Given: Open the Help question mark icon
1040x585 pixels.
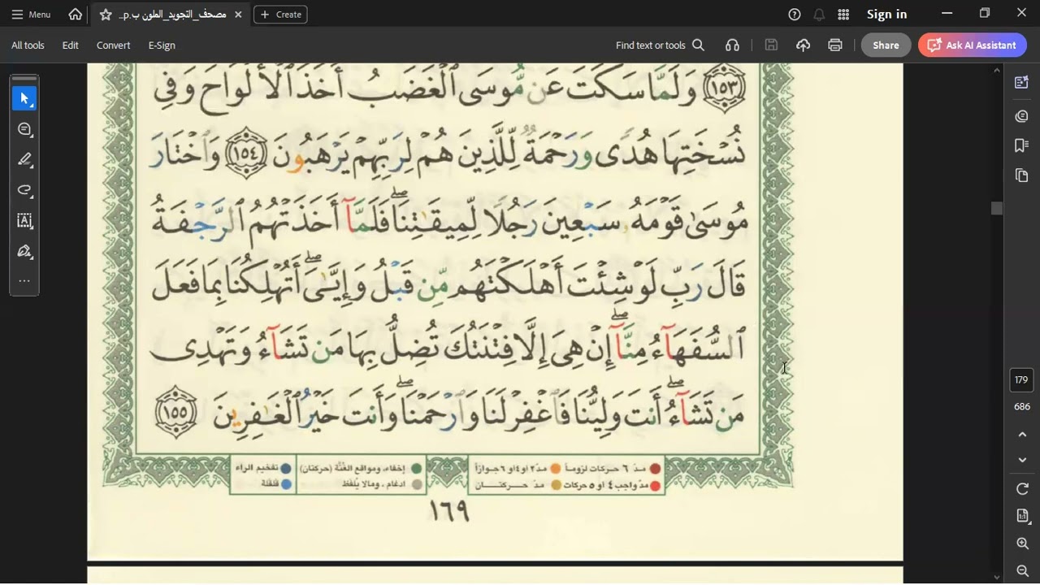Looking at the screenshot, I should pos(795,15).
